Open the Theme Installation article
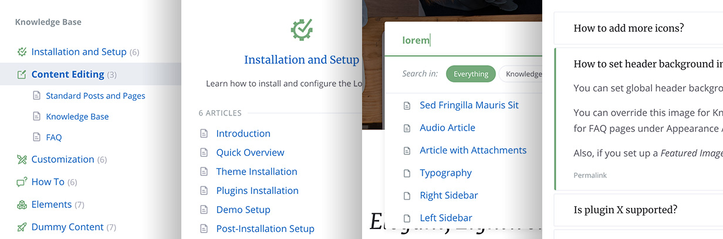Image resolution: width=723 pixels, height=239 pixels. coord(256,172)
